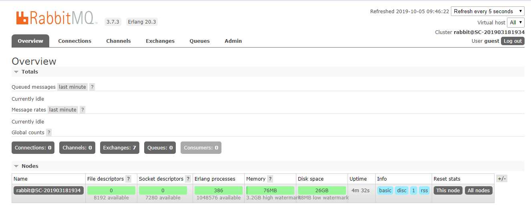Open help for File descriptors column
Viewport: 531px width, 211px height.
[129, 179]
